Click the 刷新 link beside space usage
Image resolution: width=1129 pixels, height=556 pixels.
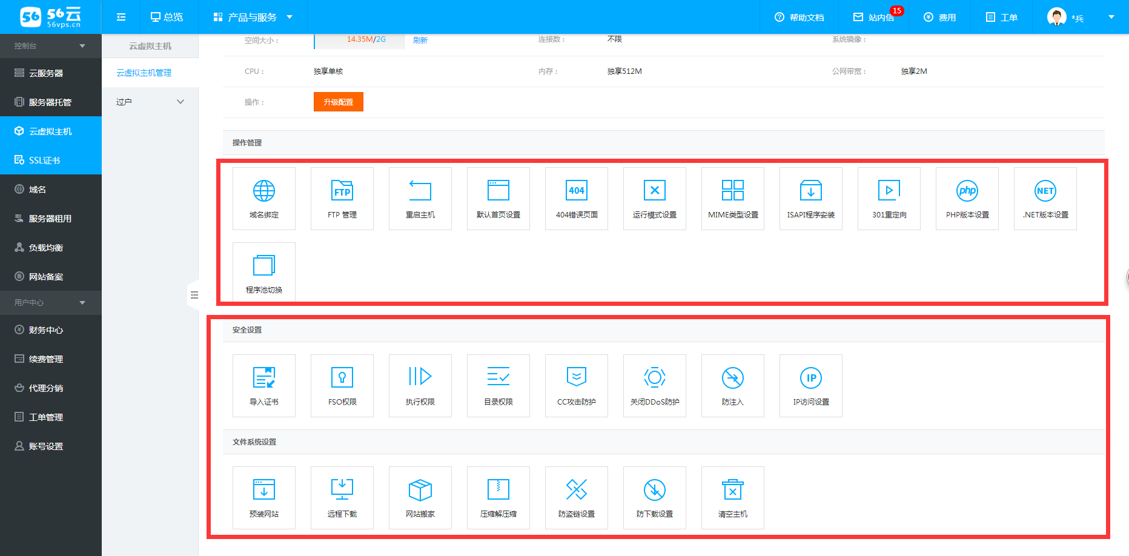[x=420, y=40]
